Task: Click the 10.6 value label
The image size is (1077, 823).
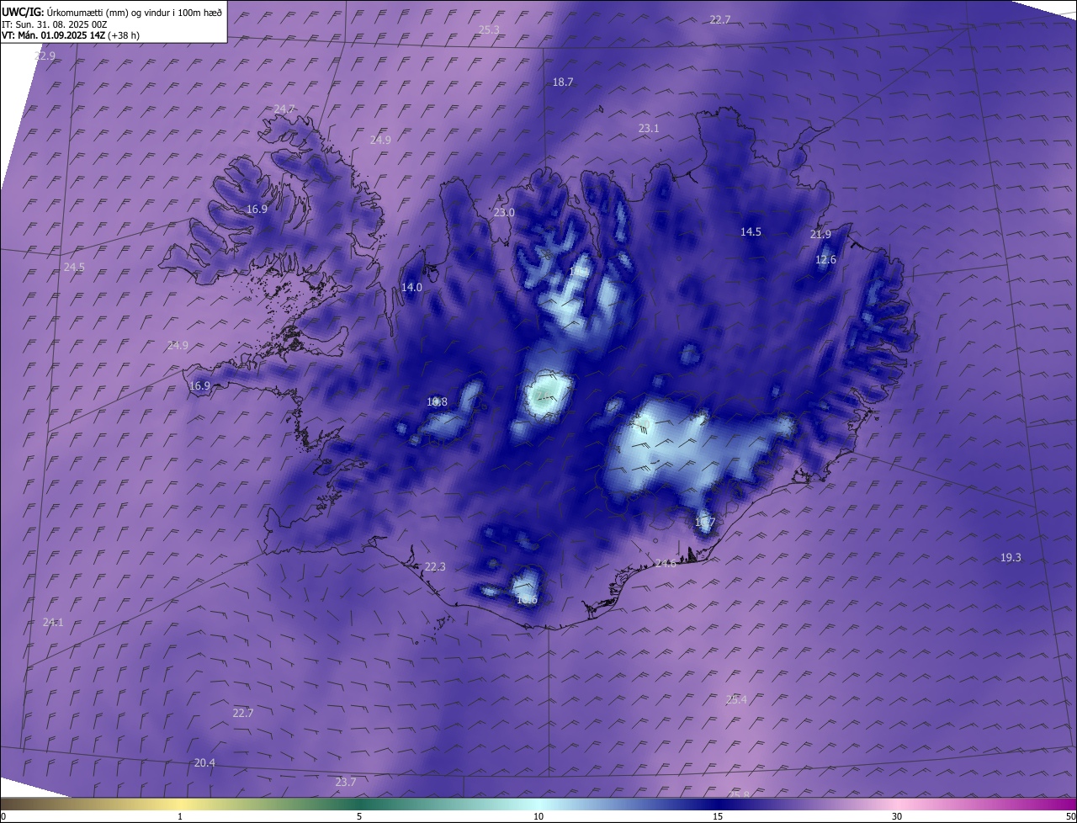Action: click(527, 599)
